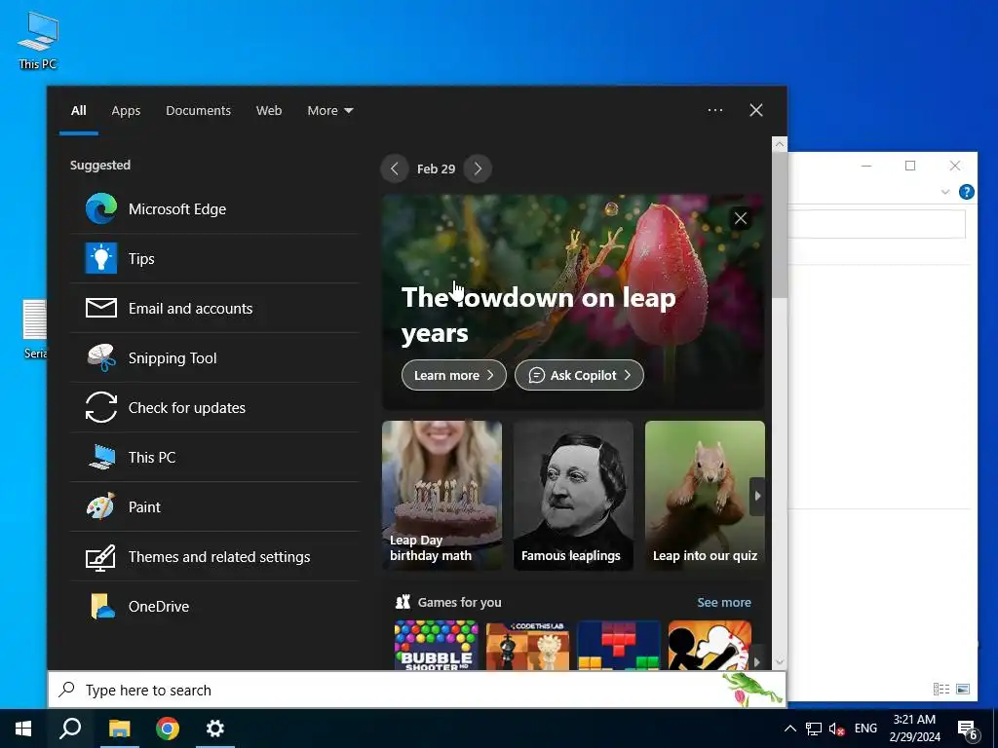Screen dimensions: 998x748
Task: Click the Ask Copilot button
Action: click(579, 375)
